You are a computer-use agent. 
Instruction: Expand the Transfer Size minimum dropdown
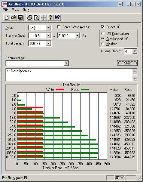[48, 35]
